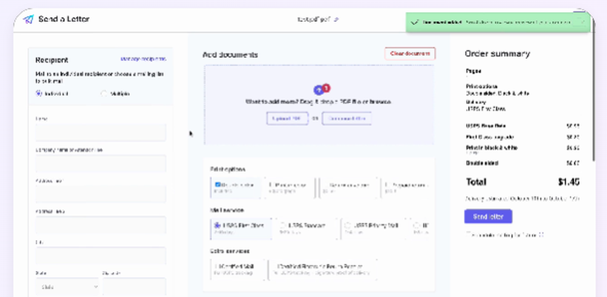Click the edit pencil beside the document name
Screen dimensions: 607x297
click(x=337, y=19)
